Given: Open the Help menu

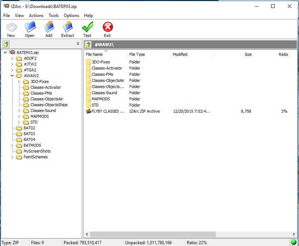Looking at the screenshot, I should pos(88,16).
